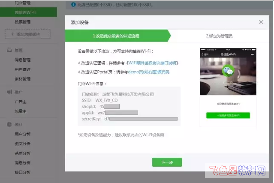The height and width of the screenshot is (183, 274).
Task: Open WiFi硬件鉴权协议接口说明 link
Action: [x=152, y=63]
